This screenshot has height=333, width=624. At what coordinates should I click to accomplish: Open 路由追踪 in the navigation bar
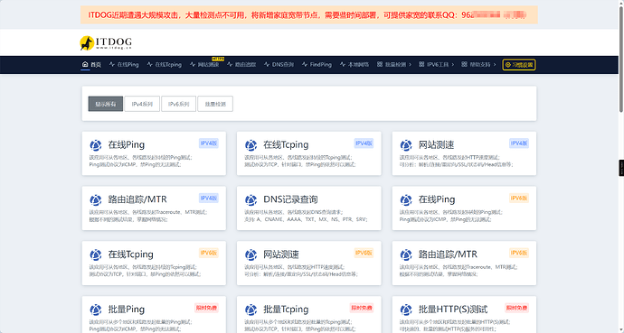tap(245, 64)
